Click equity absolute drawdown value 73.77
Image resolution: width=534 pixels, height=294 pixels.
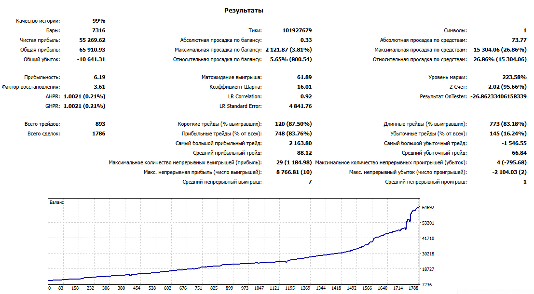519,40
